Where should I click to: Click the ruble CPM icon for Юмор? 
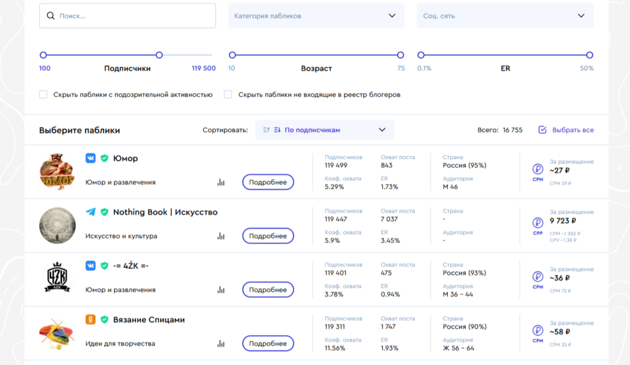coord(538,170)
